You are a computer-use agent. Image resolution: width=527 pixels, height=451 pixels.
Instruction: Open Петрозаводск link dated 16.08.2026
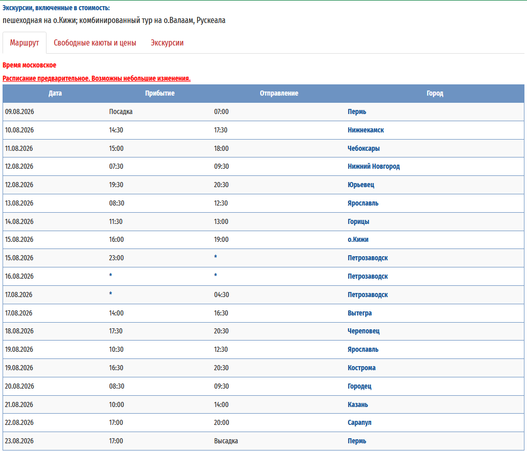(368, 276)
